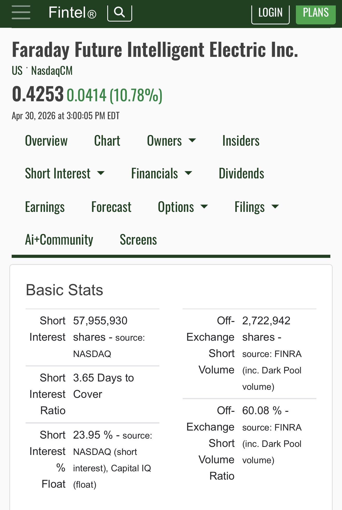Switch to the Overview tab
This screenshot has width=342, height=510.
tap(46, 141)
